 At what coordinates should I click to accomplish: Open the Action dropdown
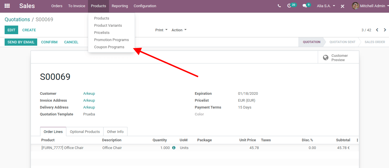click(x=179, y=30)
